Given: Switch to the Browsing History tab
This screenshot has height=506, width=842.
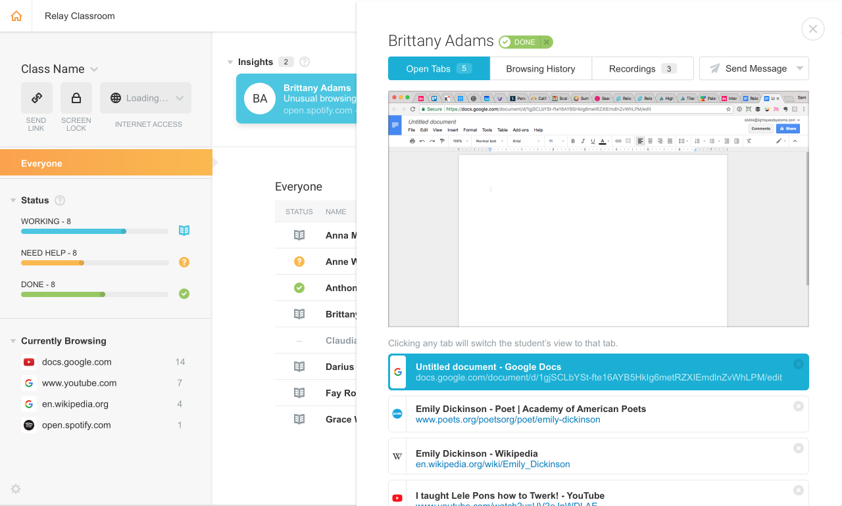Looking at the screenshot, I should point(541,68).
